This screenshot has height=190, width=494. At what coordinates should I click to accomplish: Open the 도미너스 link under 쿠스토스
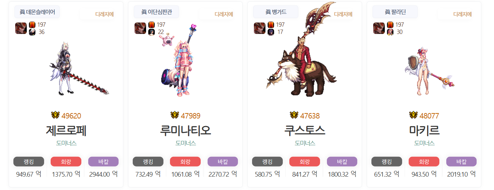tap(305, 143)
